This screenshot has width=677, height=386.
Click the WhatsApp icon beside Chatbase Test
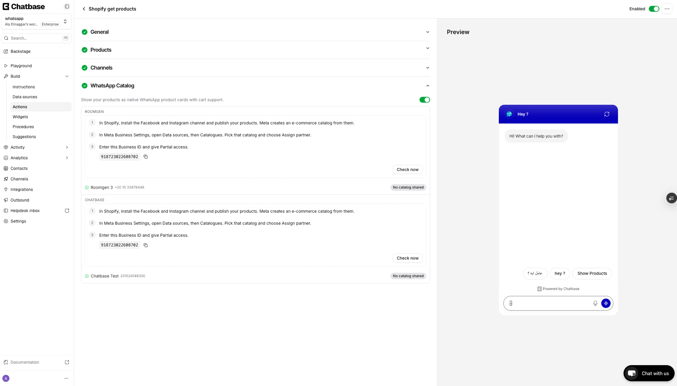[87, 276]
